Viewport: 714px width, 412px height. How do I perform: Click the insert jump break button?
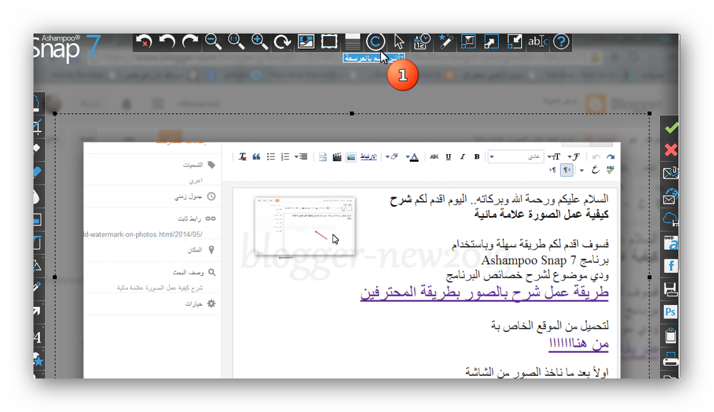point(323,157)
